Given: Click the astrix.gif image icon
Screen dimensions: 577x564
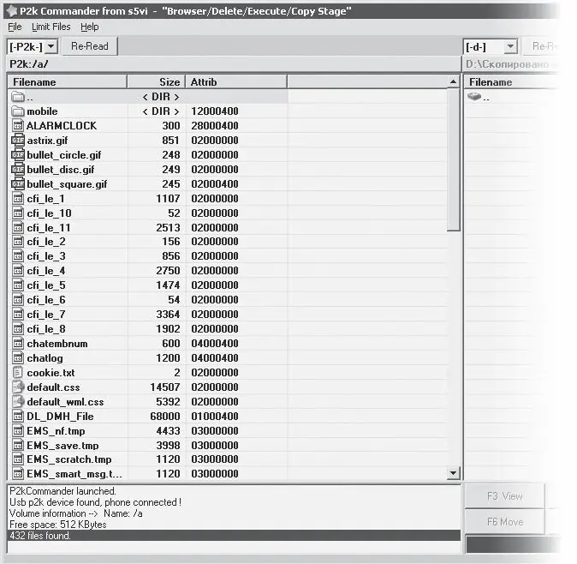Looking at the screenshot, I should coord(18,141).
